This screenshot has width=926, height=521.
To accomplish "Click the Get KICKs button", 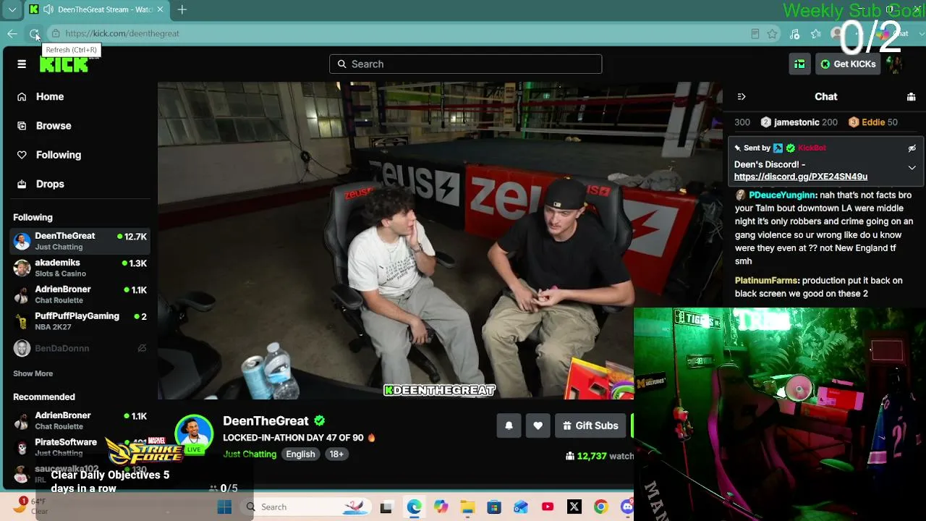I will (848, 64).
